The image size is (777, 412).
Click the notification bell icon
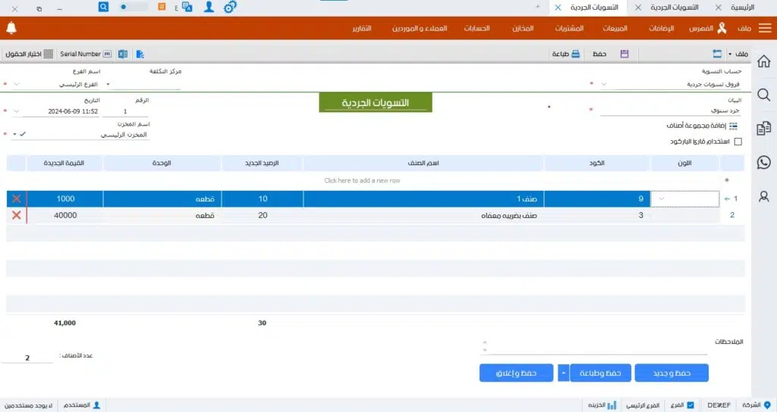coord(11,28)
